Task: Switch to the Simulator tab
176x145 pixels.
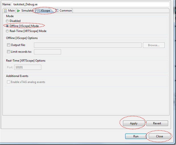Action: click(25, 11)
